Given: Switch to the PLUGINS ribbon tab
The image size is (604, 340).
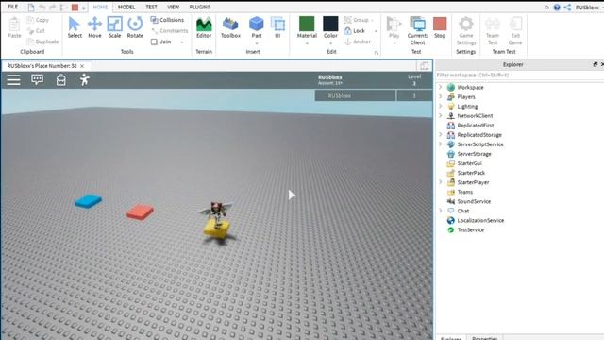Looking at the screenshot, I should pyautogui.click(x=200, y=7).
